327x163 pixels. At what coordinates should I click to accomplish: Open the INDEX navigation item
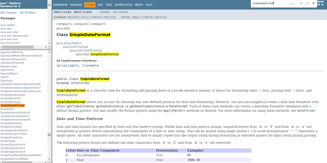pyautogui.click(x=139, y=5)
